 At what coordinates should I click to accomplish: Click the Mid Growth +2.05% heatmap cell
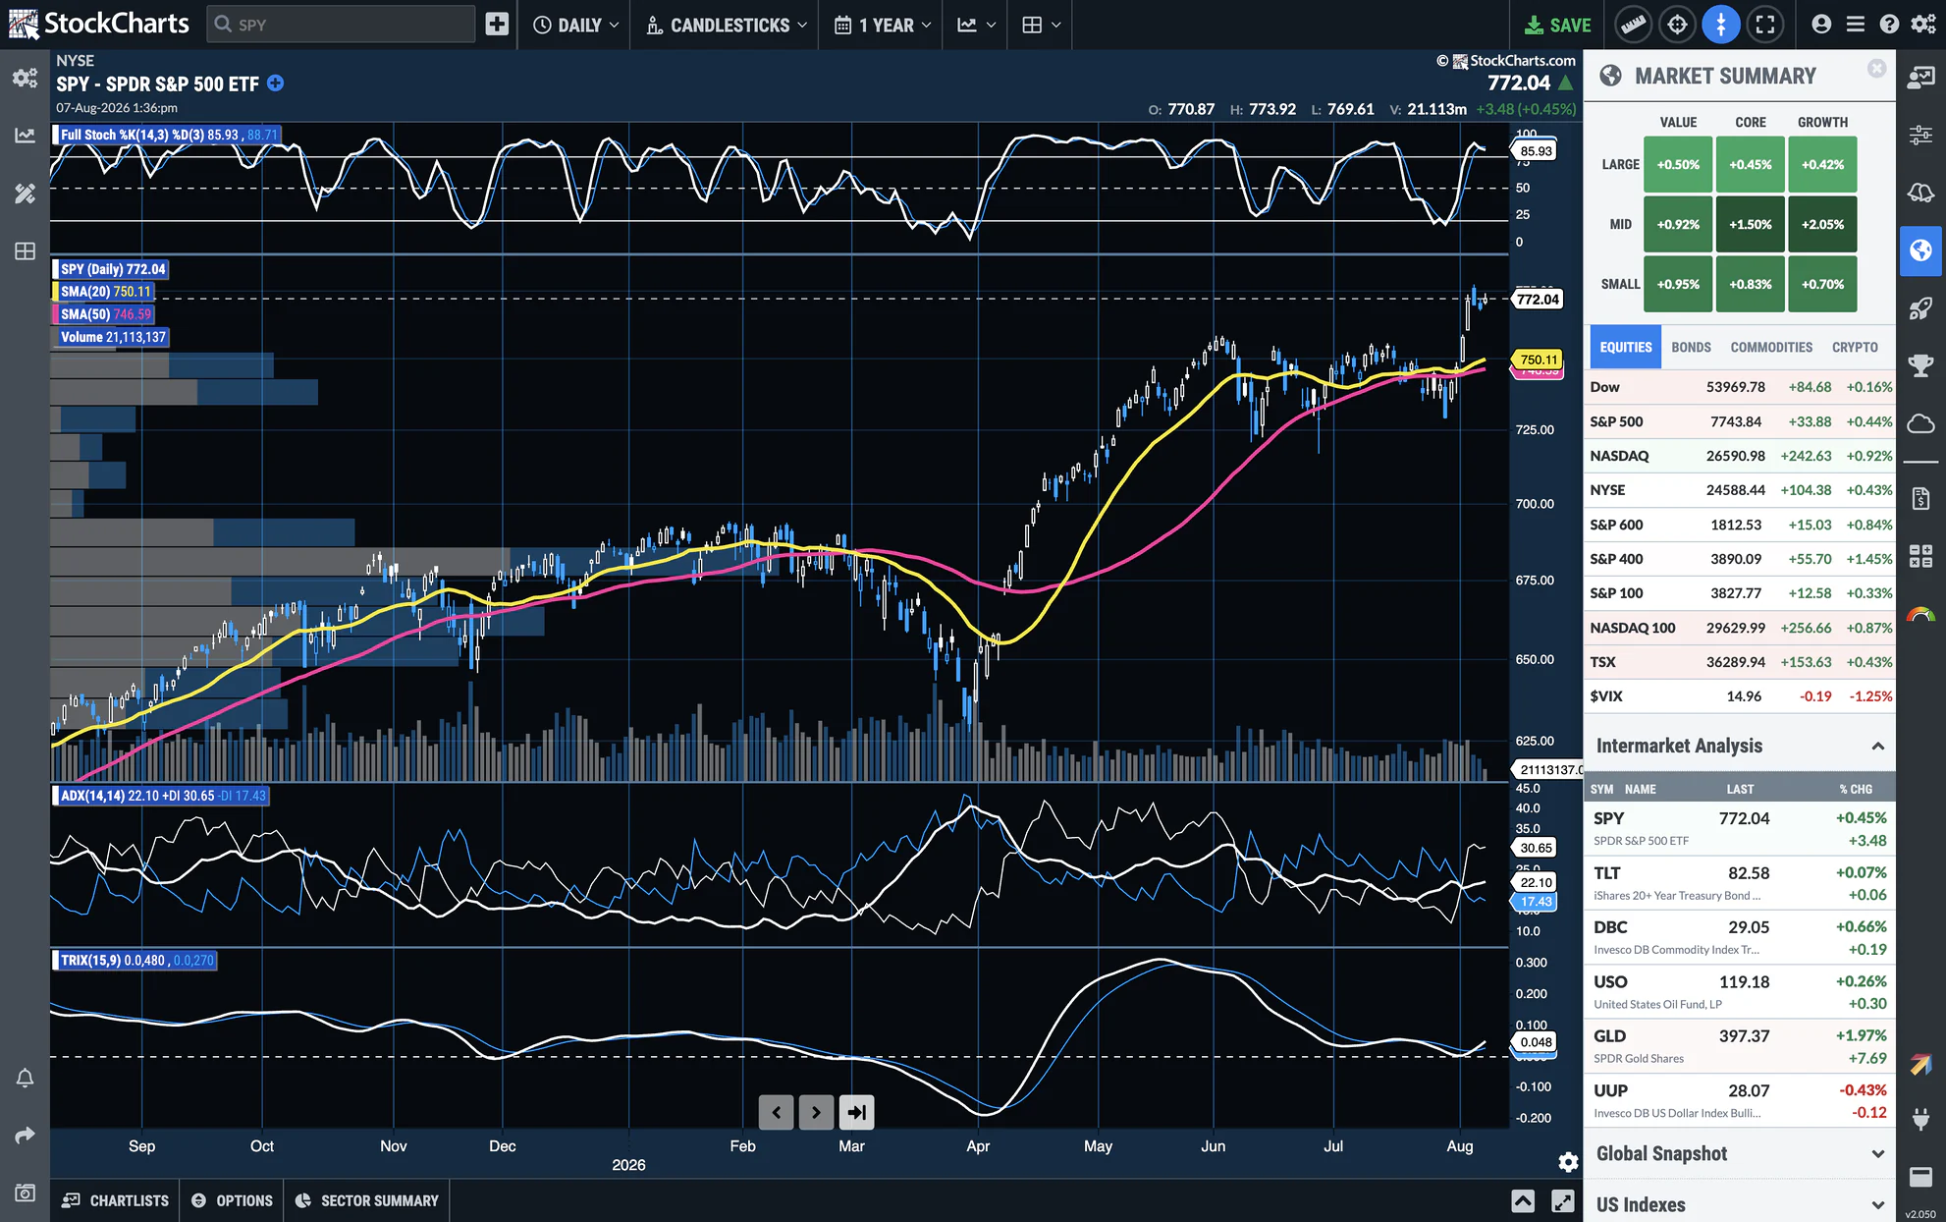tap(1822, 225)
